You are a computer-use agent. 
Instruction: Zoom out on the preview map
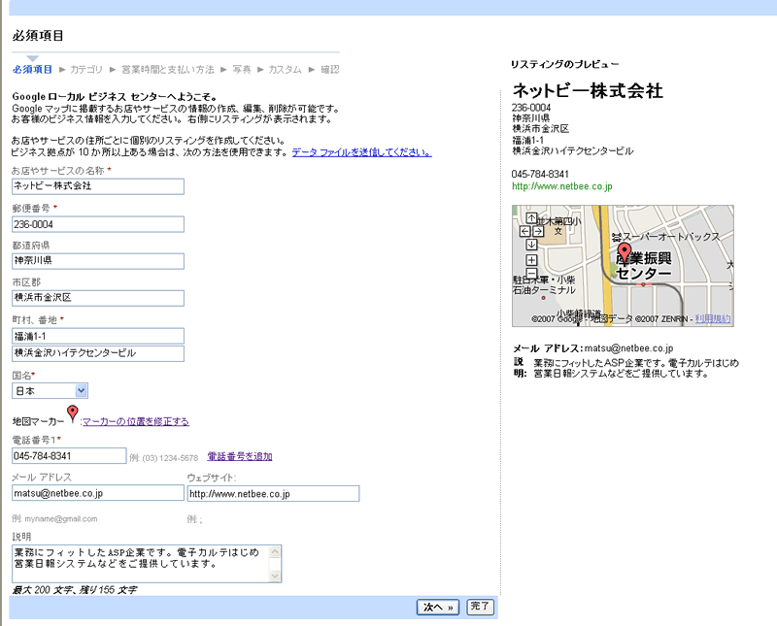tap(531, 273)
